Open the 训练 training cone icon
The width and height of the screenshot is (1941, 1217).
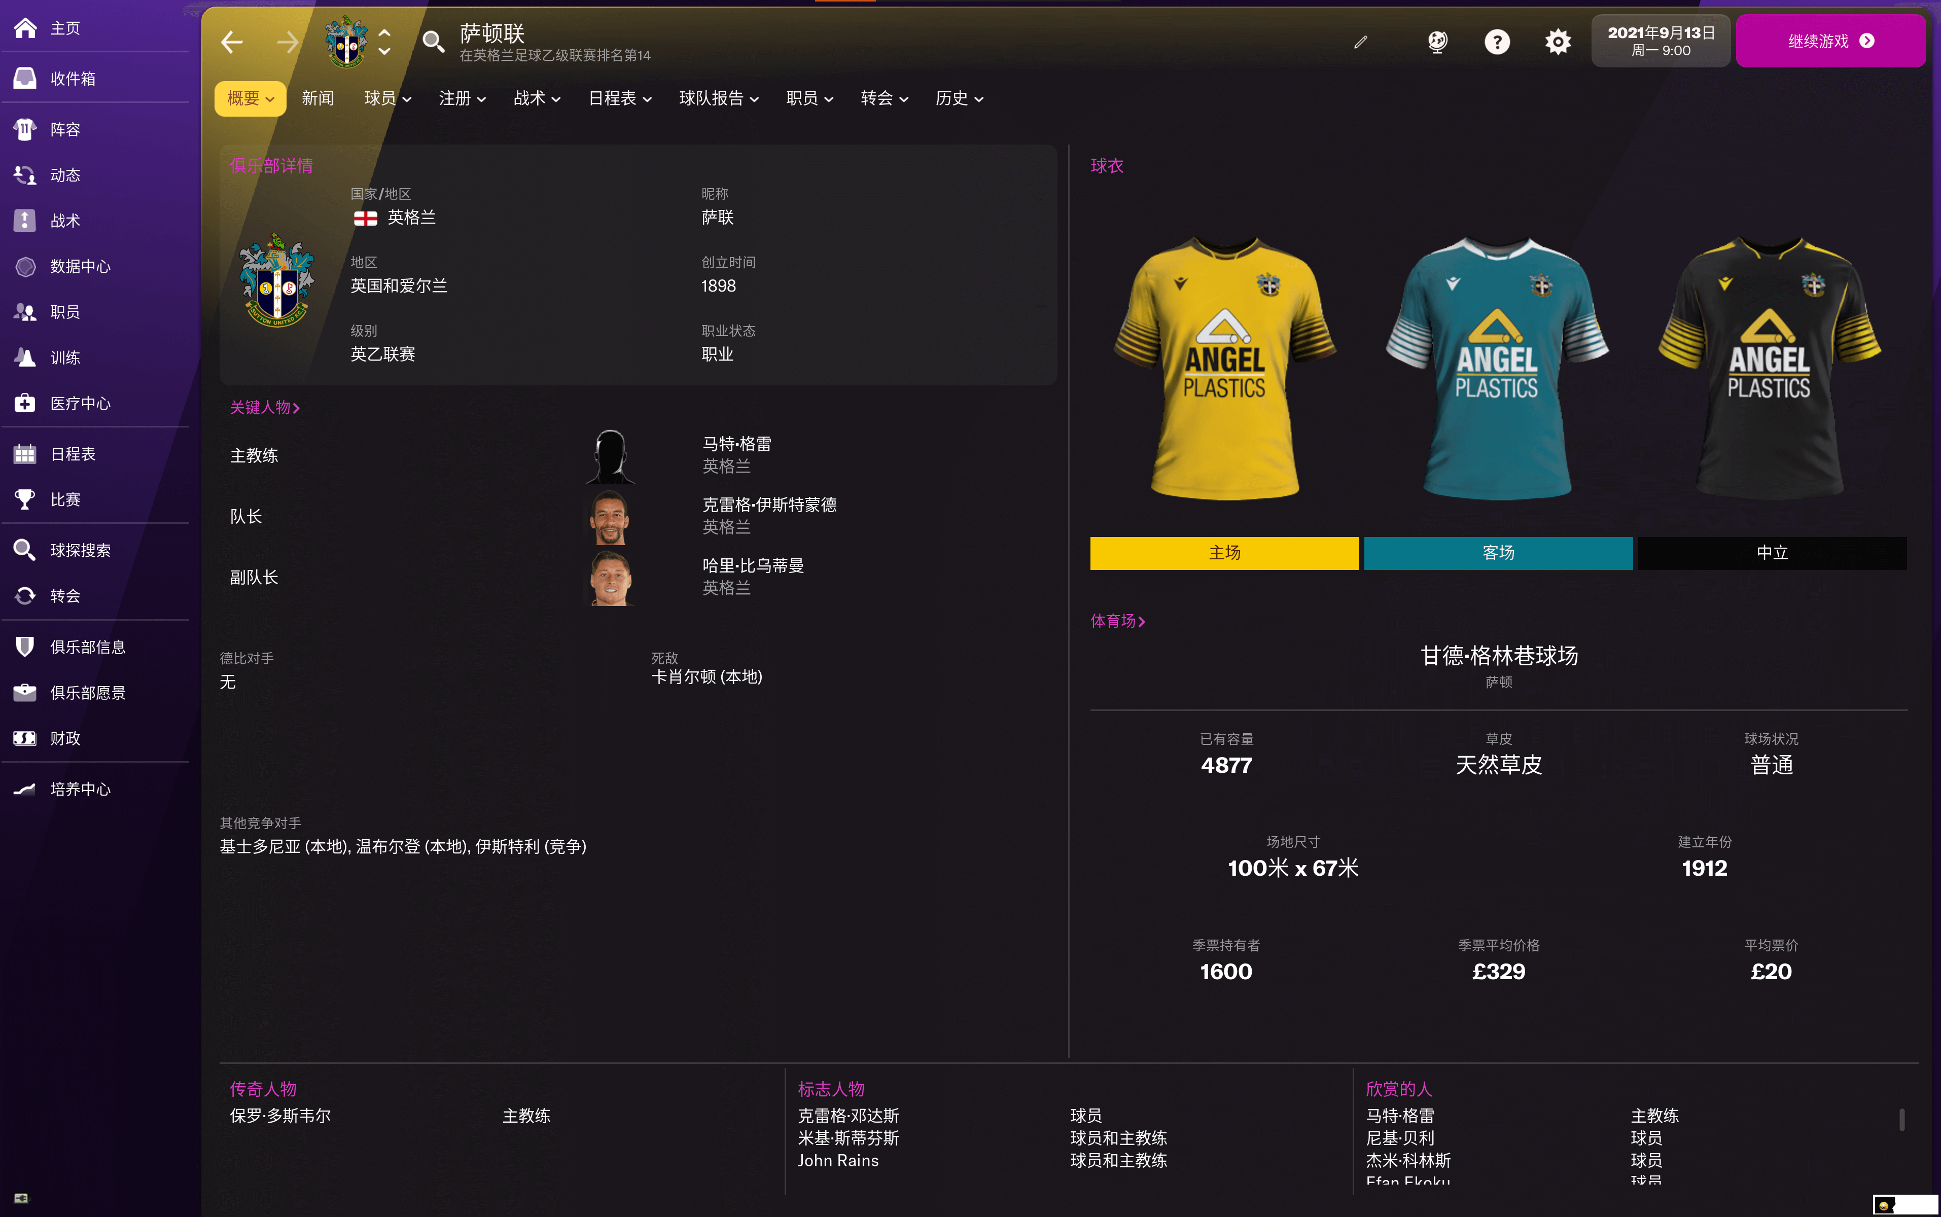click(x=25, y=357)
